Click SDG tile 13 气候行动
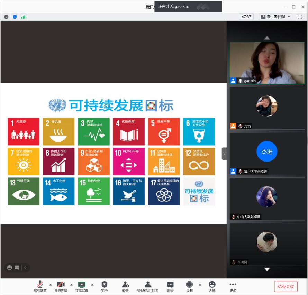The image size is (308, 295). point(24,191)
